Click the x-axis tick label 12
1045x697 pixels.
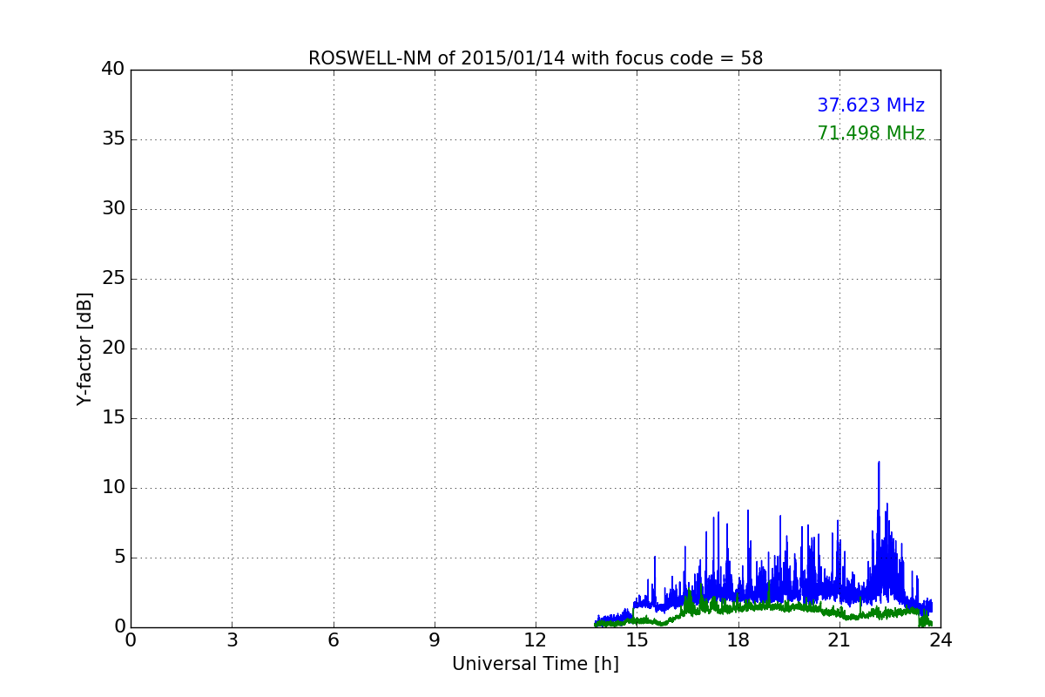pyautogui.click(x=536, y=641)
